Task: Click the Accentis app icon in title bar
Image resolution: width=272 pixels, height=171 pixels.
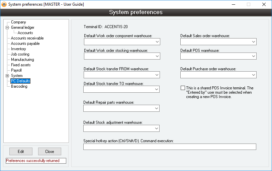Action: [4, 4]
